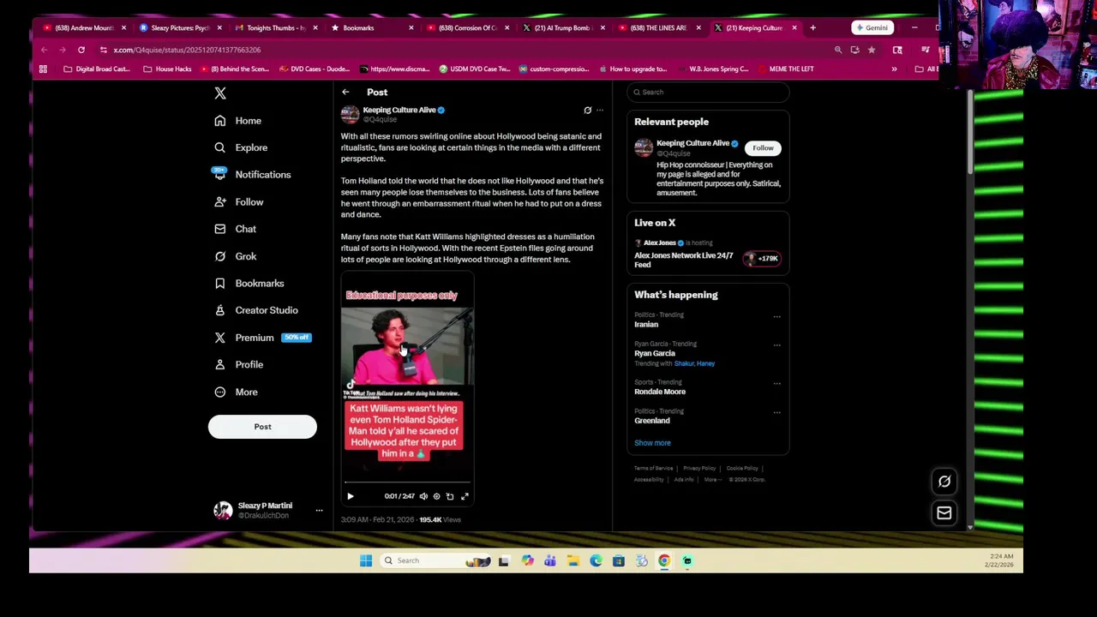Click the zoom magnifier in the address bar

coord(838,50)
